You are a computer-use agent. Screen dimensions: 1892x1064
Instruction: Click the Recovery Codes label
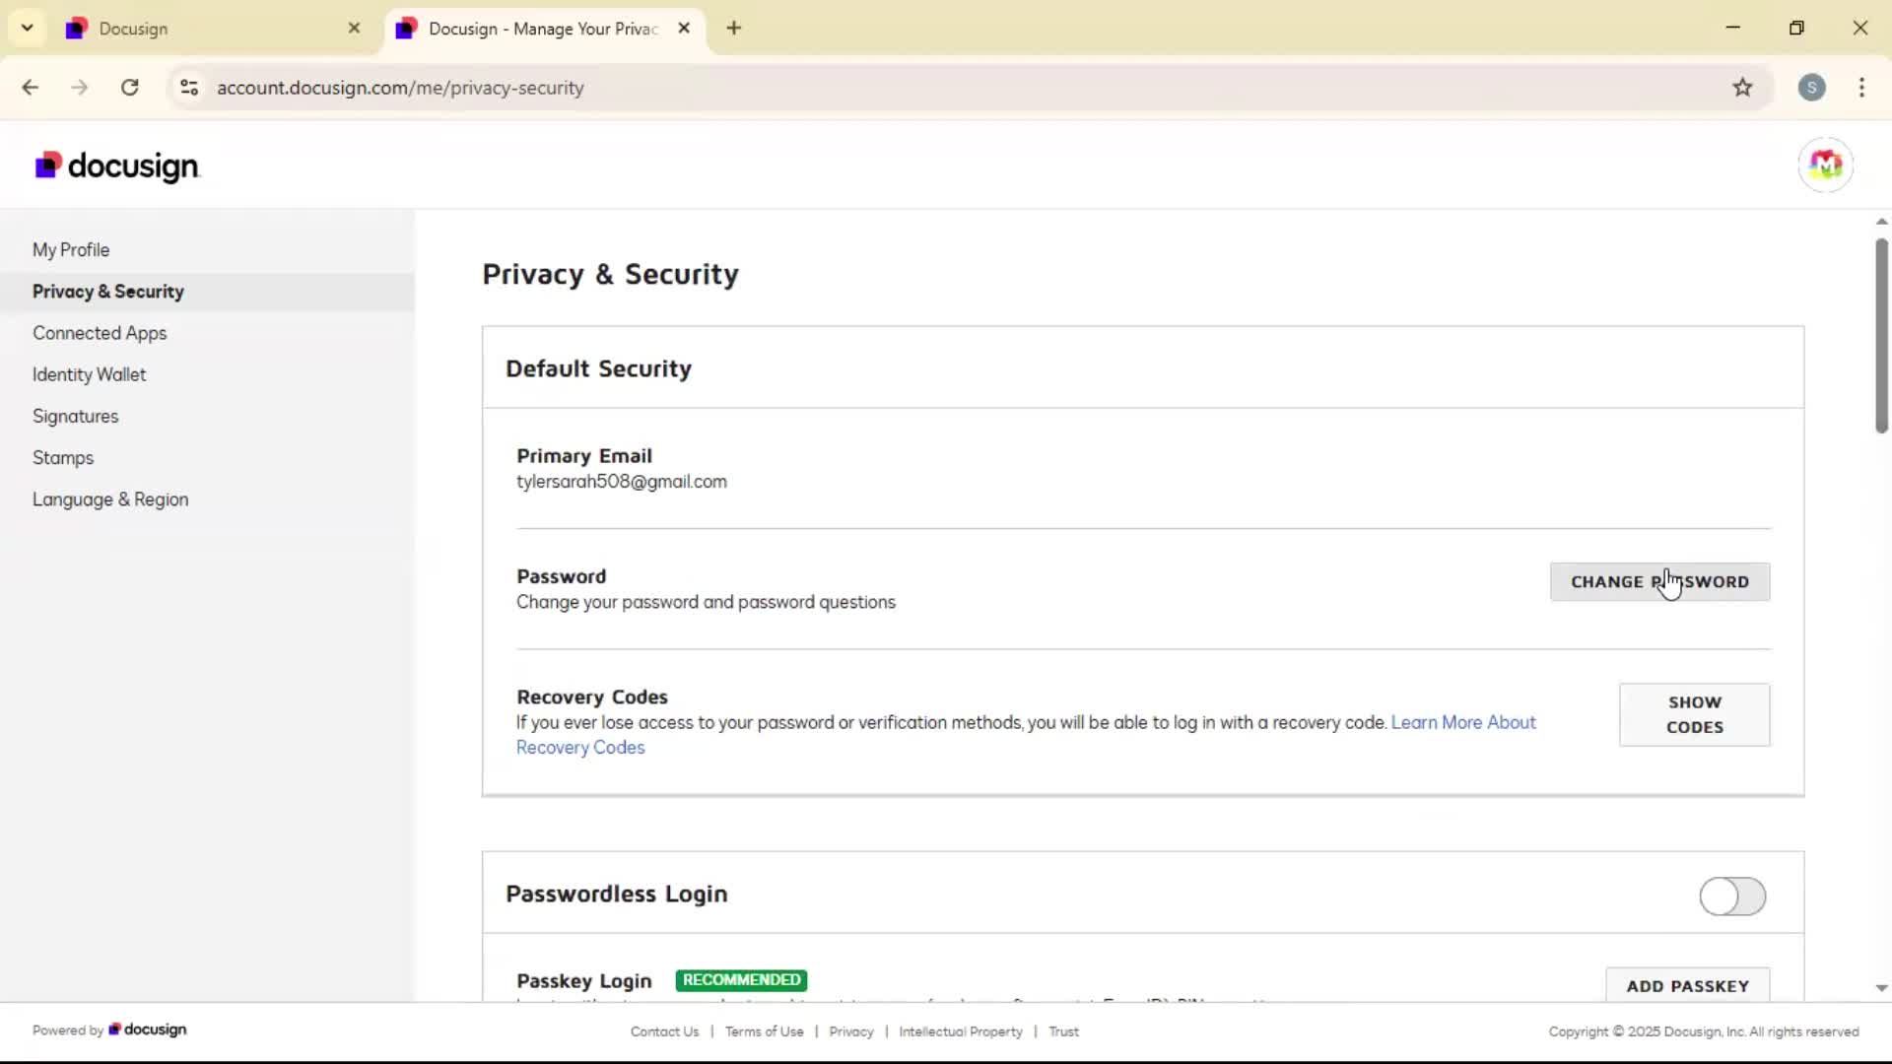click(592, 697)
